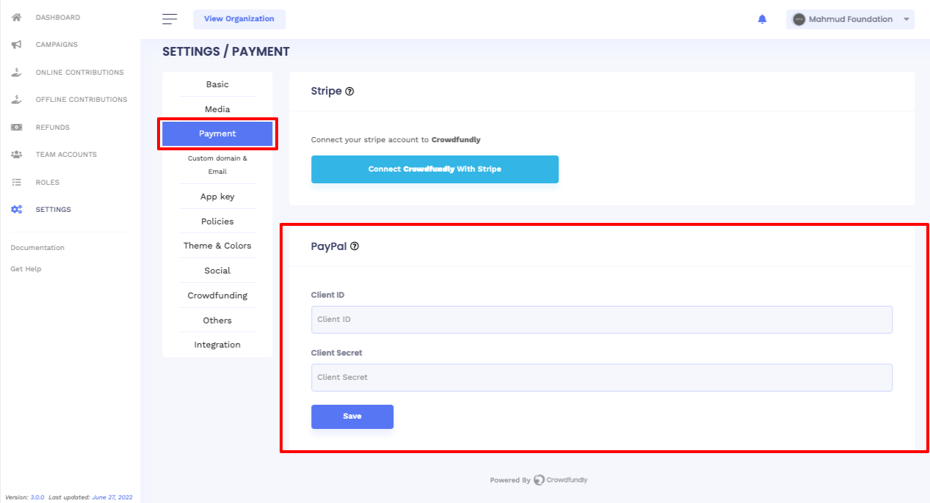
Task: Click the View Organization button
Action: [x=239, y=19]
